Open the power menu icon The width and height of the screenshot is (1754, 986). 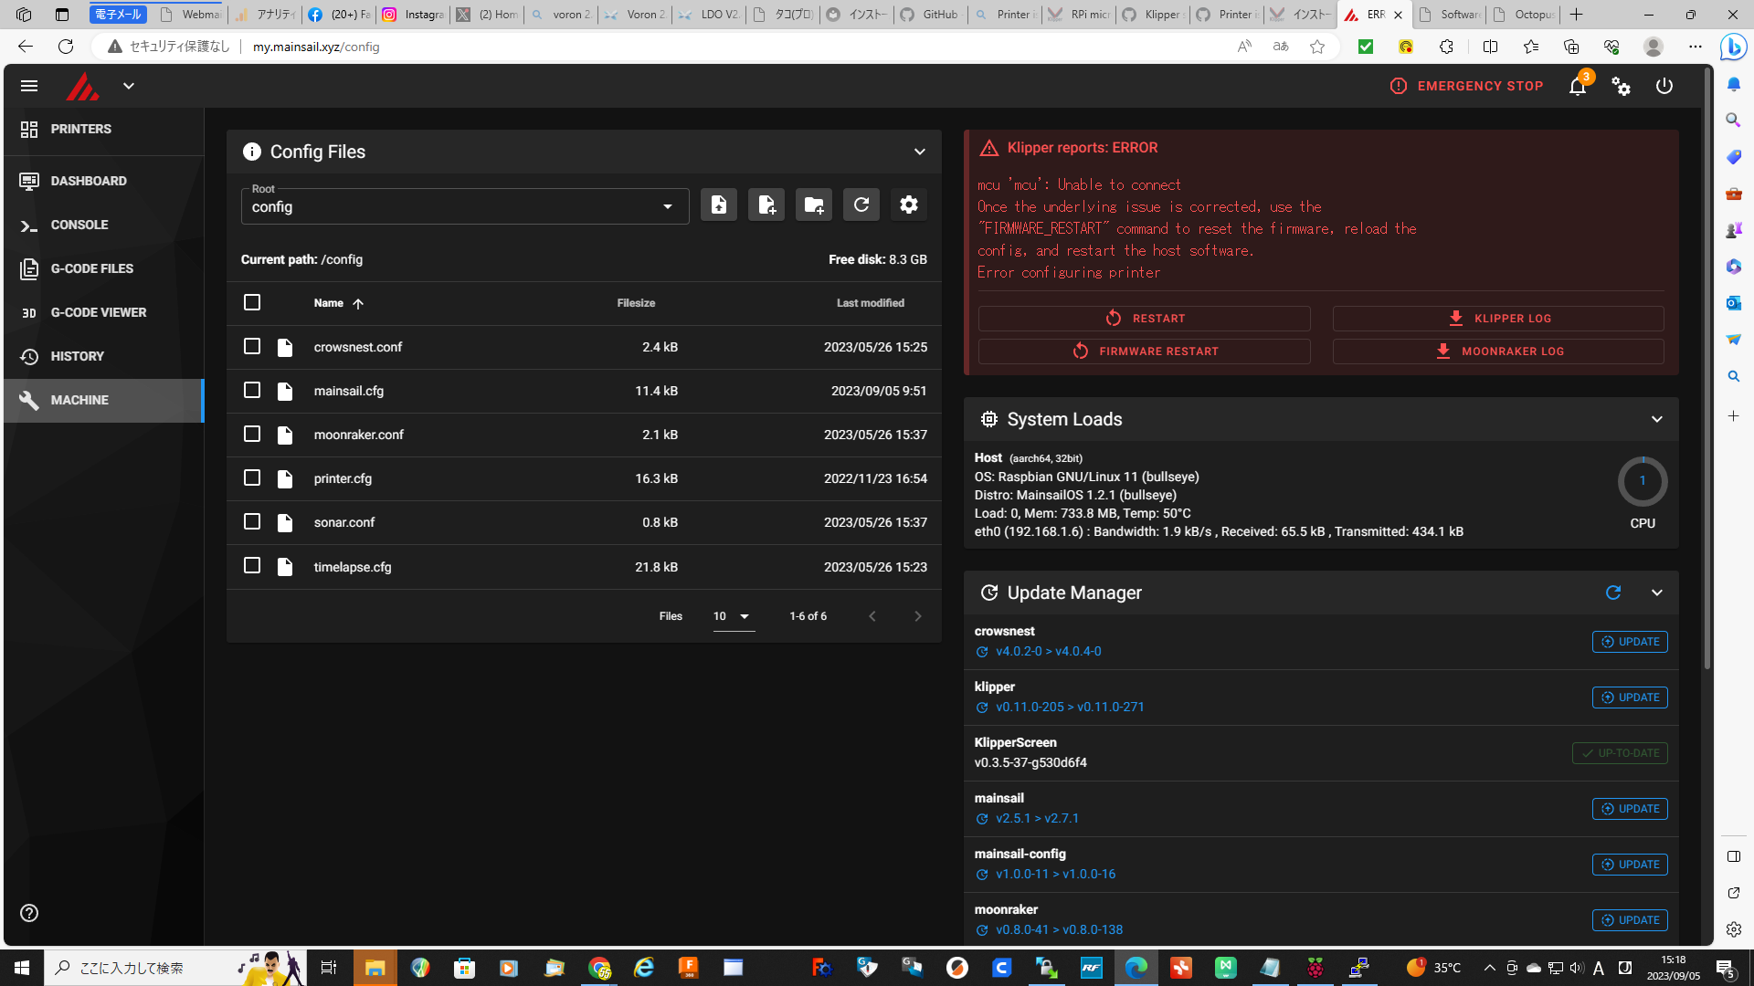1664,86
